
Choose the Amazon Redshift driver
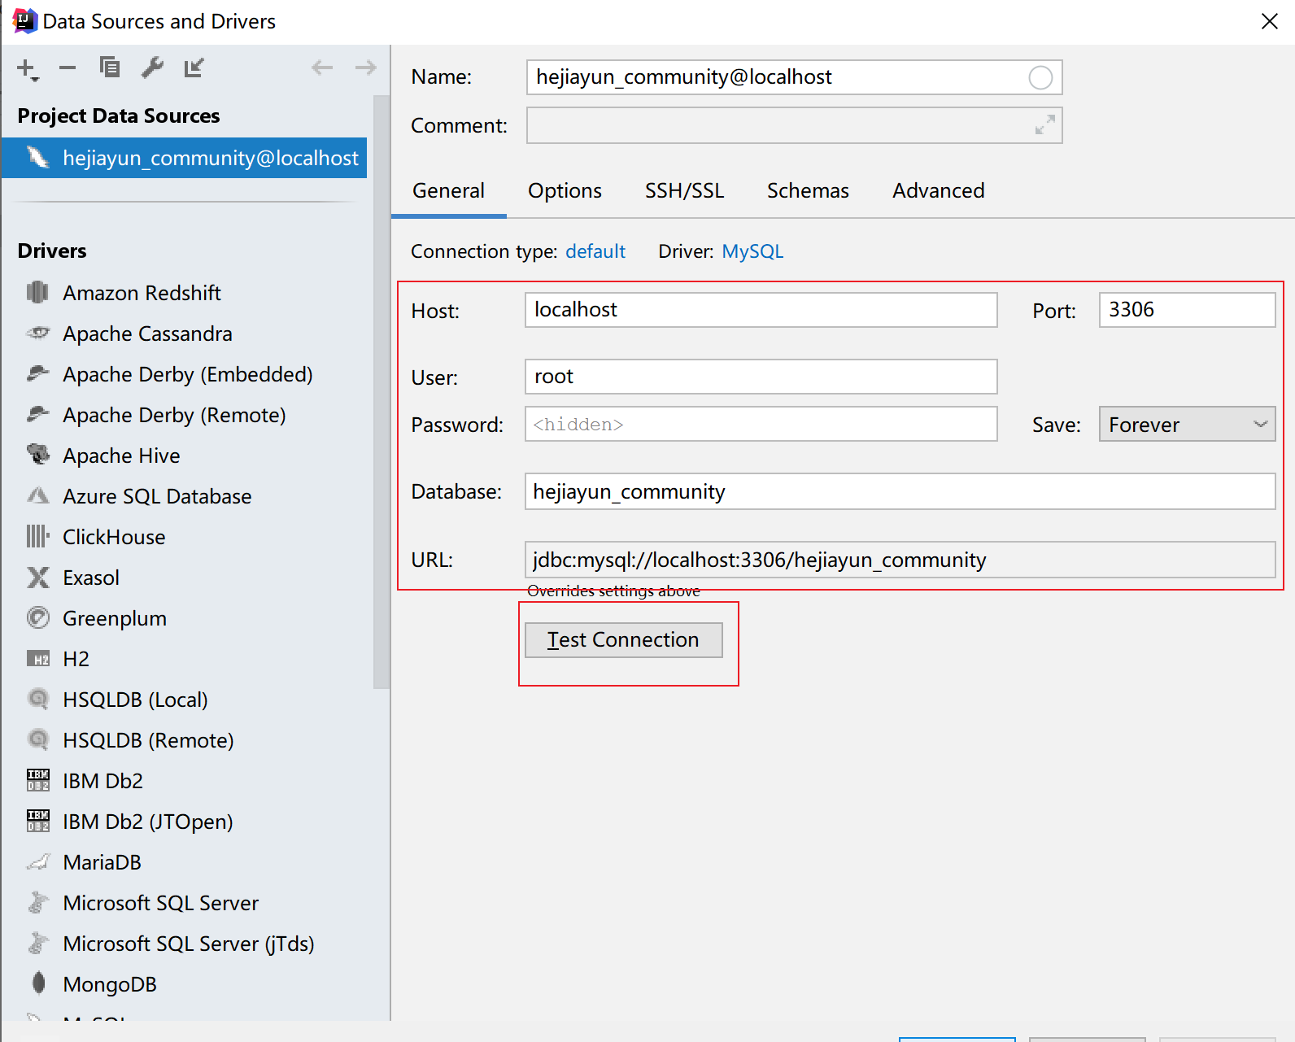coord(142,293)
